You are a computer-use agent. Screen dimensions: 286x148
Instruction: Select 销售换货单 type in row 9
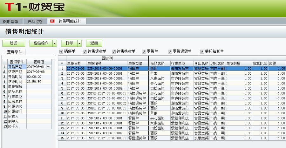pyautogui.click(x=138, y=108)
